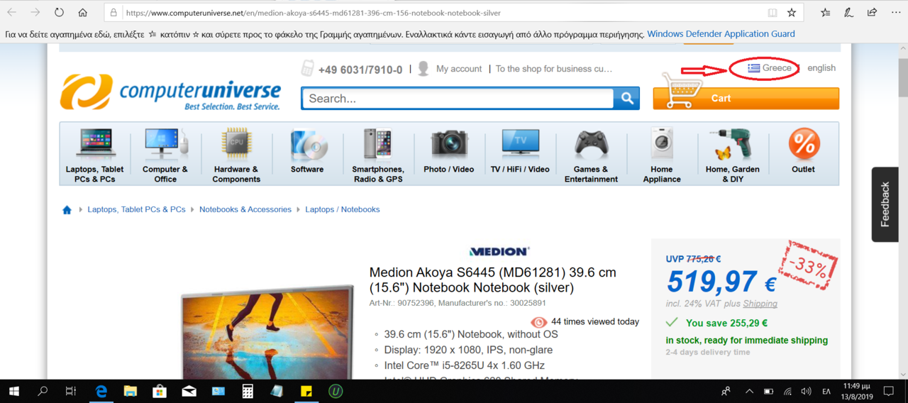Viewport: 908px width, 403px height.
Task: Go back with the browser back arrow
Action: coord(11,13)
